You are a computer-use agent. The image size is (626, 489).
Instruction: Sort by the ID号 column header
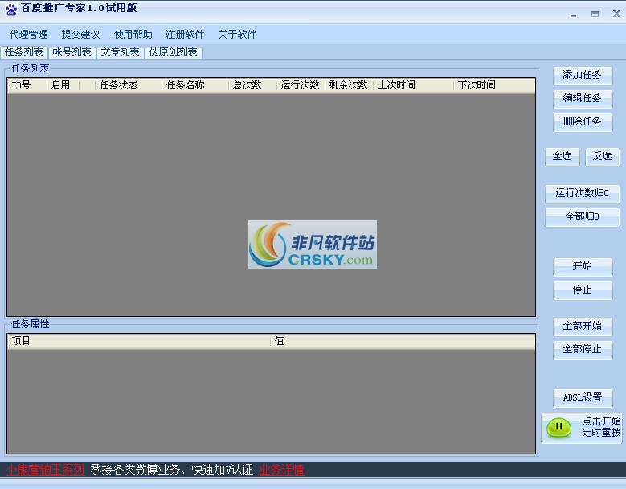(x=27, y=85)
